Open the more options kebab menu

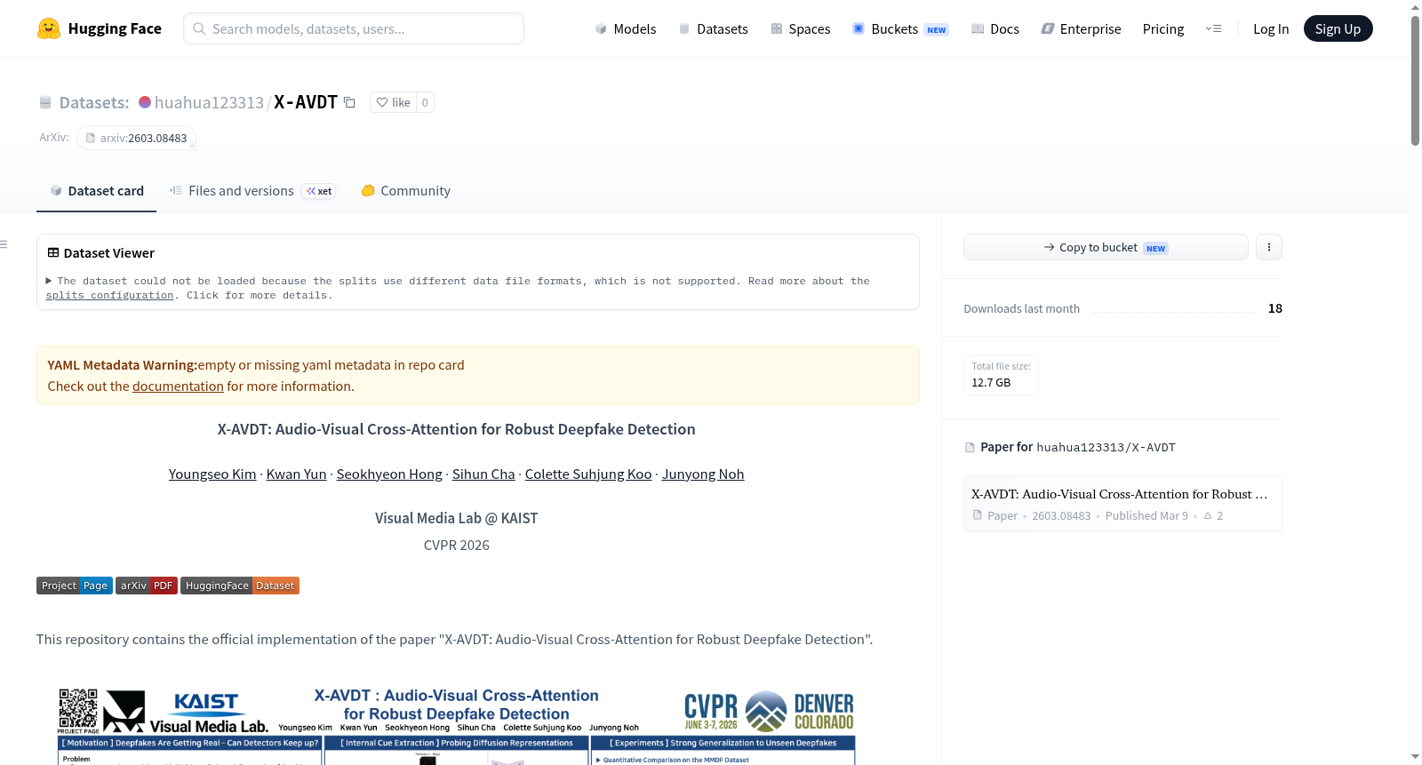pos(1269,247)
